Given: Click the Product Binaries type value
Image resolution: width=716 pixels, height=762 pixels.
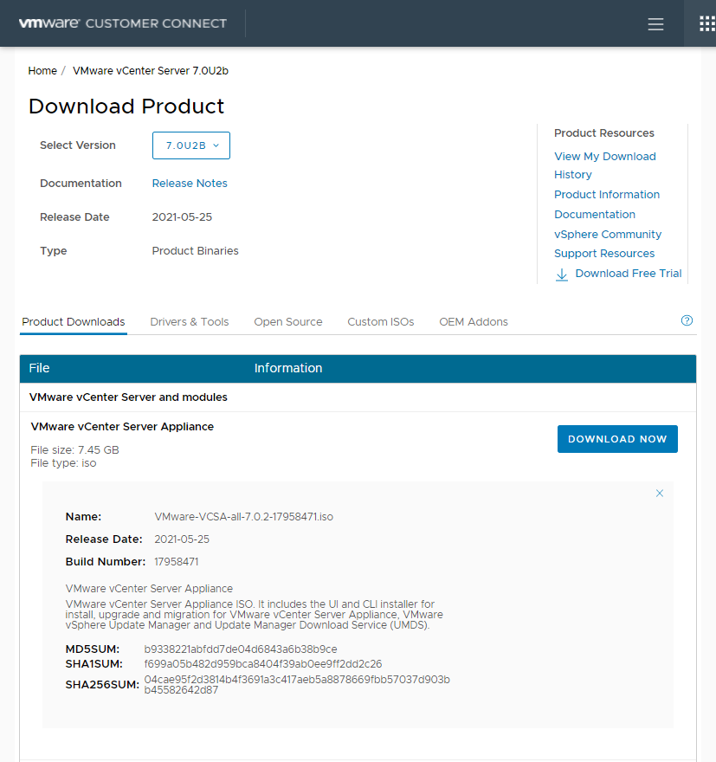Looking at the screenshot, I should pos(196,251).
